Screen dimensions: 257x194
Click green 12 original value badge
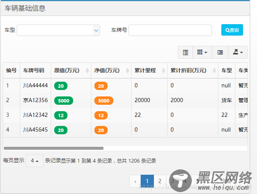tap(61, 115)
